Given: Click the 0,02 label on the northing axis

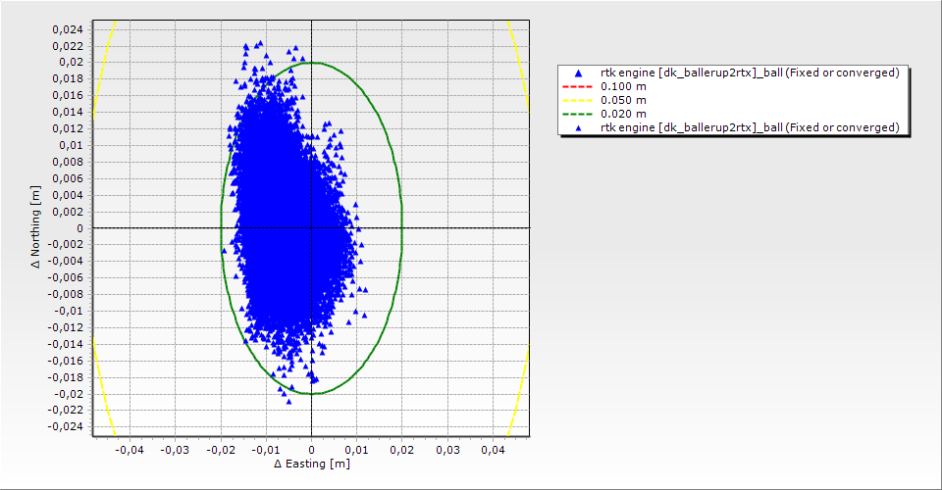Looking at the screenshot, I should tap(71, 63).
